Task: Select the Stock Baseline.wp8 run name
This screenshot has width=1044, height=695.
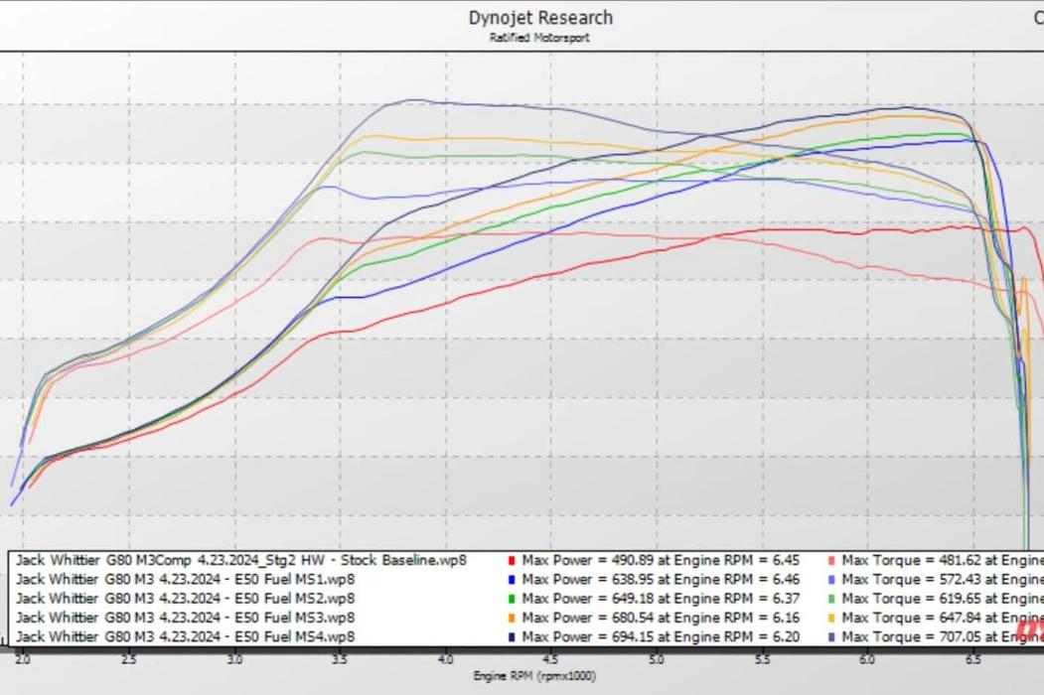Action: [241, 561]
